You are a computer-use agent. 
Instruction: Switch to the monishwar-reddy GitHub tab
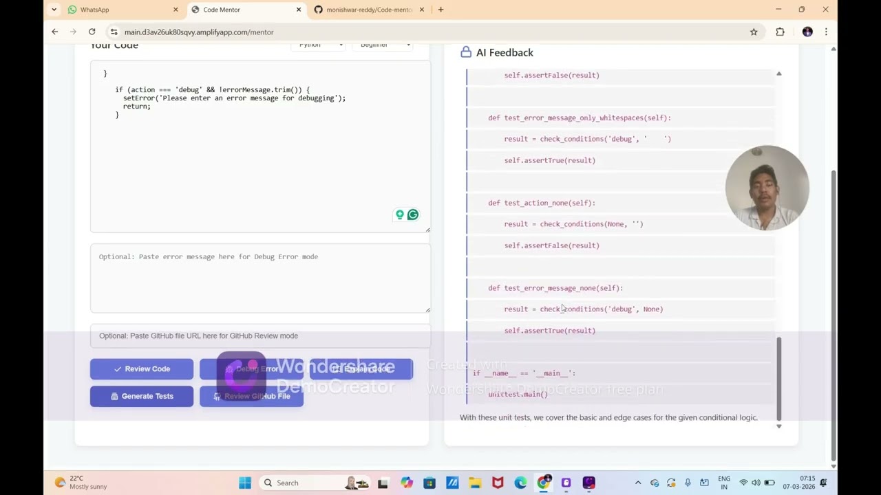click(x=369, y=10)
